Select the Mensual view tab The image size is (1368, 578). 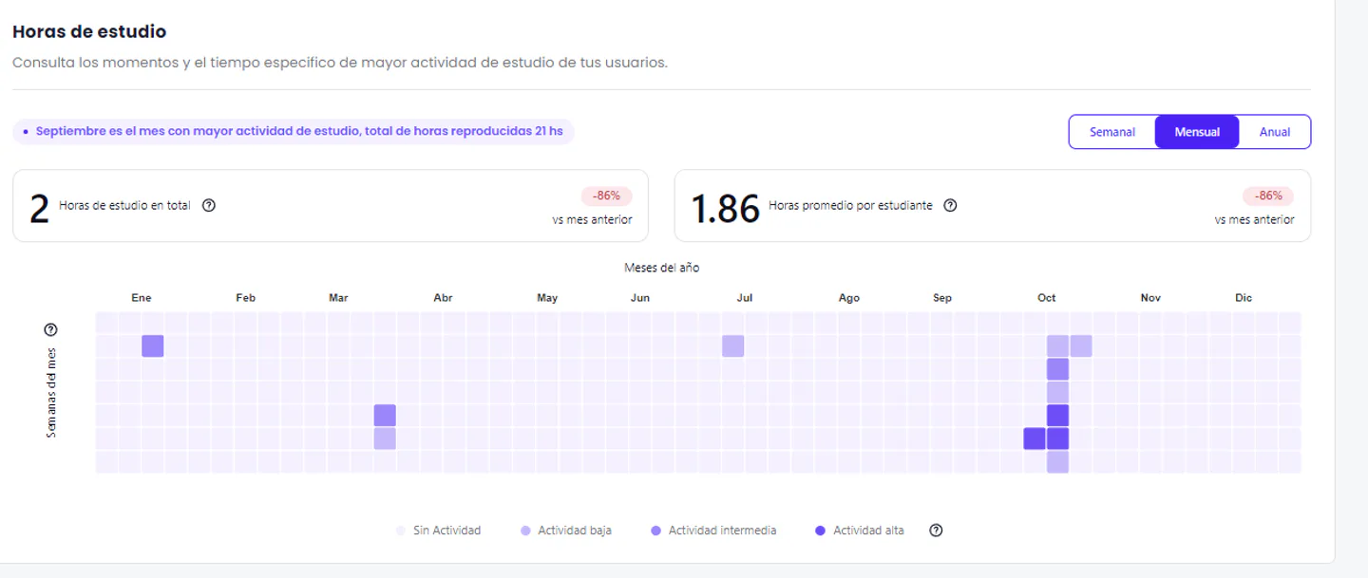pos(1197,132)
